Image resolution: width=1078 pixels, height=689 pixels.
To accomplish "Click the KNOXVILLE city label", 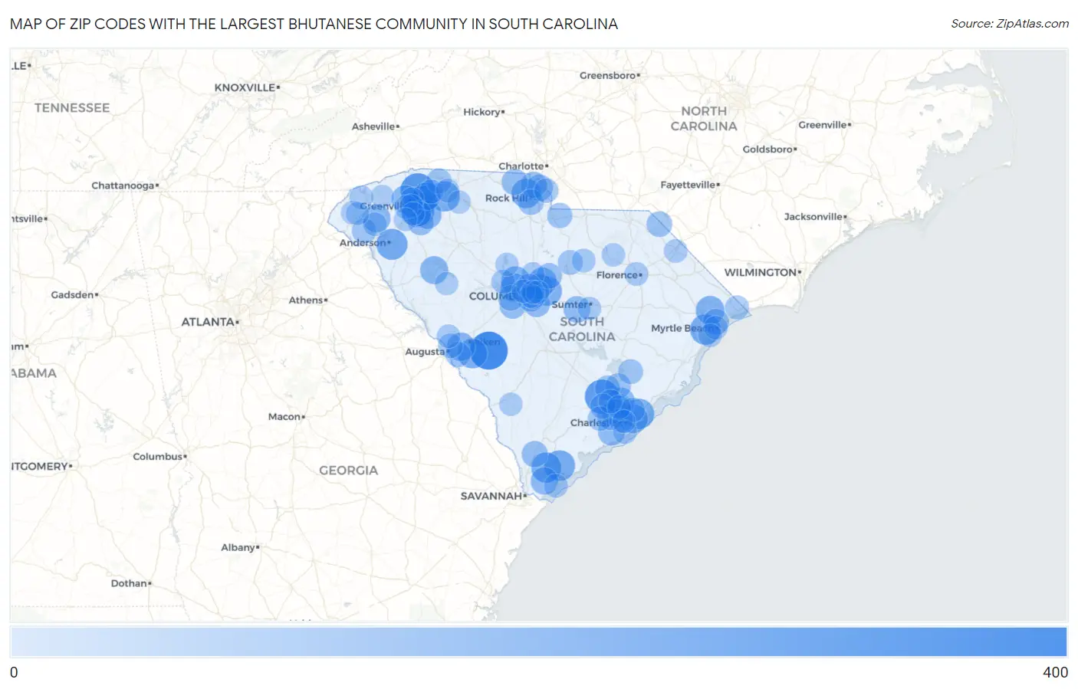I will (247, 87).
